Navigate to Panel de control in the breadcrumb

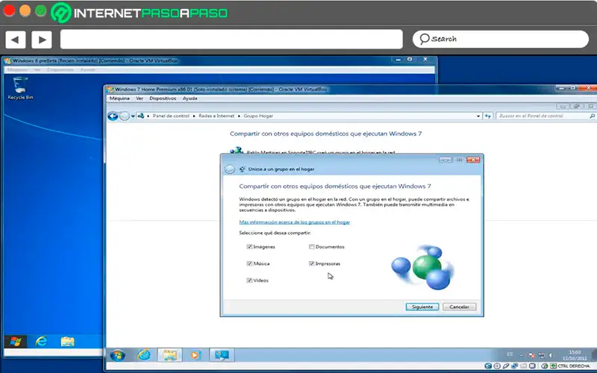pos(171,116)
